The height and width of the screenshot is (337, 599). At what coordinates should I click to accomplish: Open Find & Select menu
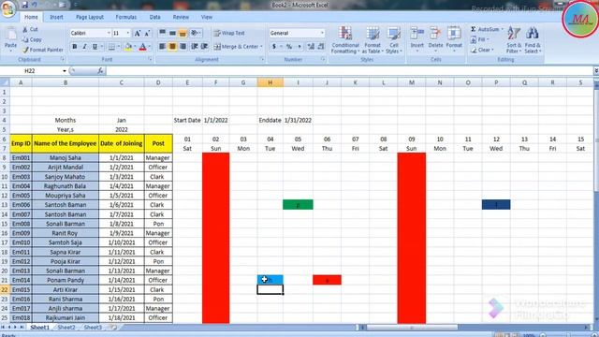click(533, 40)
